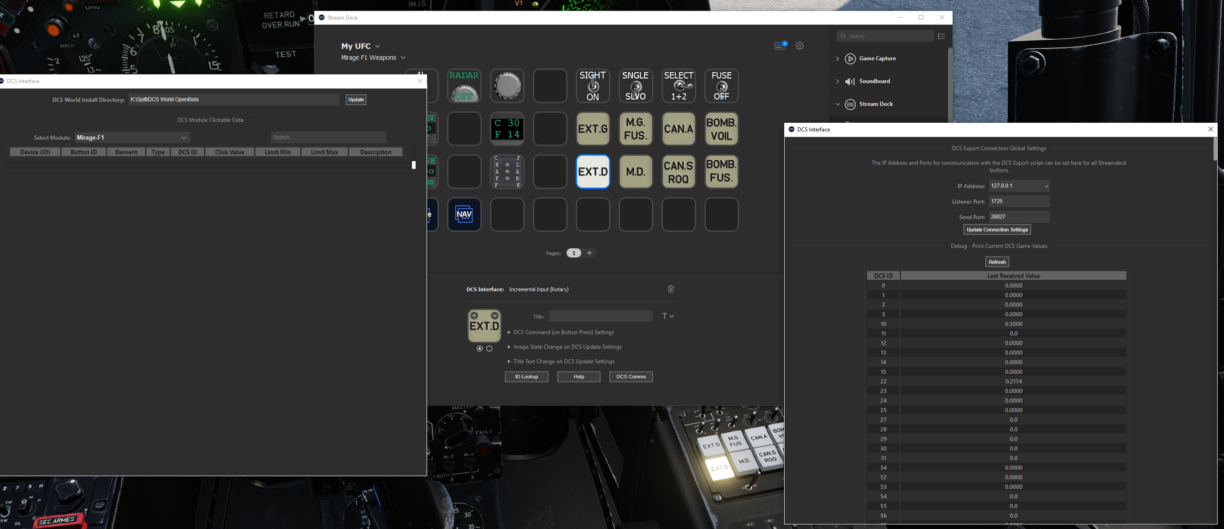The width and height of the screenshot is (1224, 529).
Task: Select the first key state radio button
Action: (x=479, y=348)
